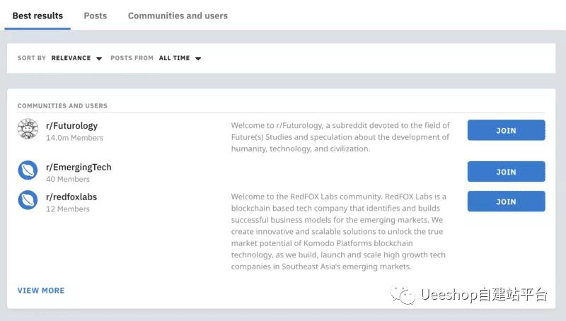Open the RELEVANCE sort option
The width and height of the screenshot is (566, 321).
[x=71, y=58]
